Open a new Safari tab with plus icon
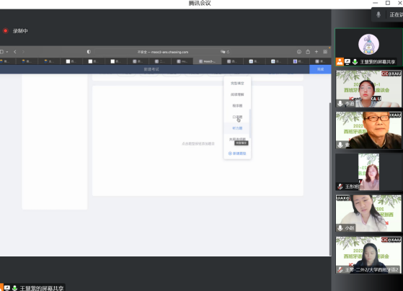 (316, 52)
